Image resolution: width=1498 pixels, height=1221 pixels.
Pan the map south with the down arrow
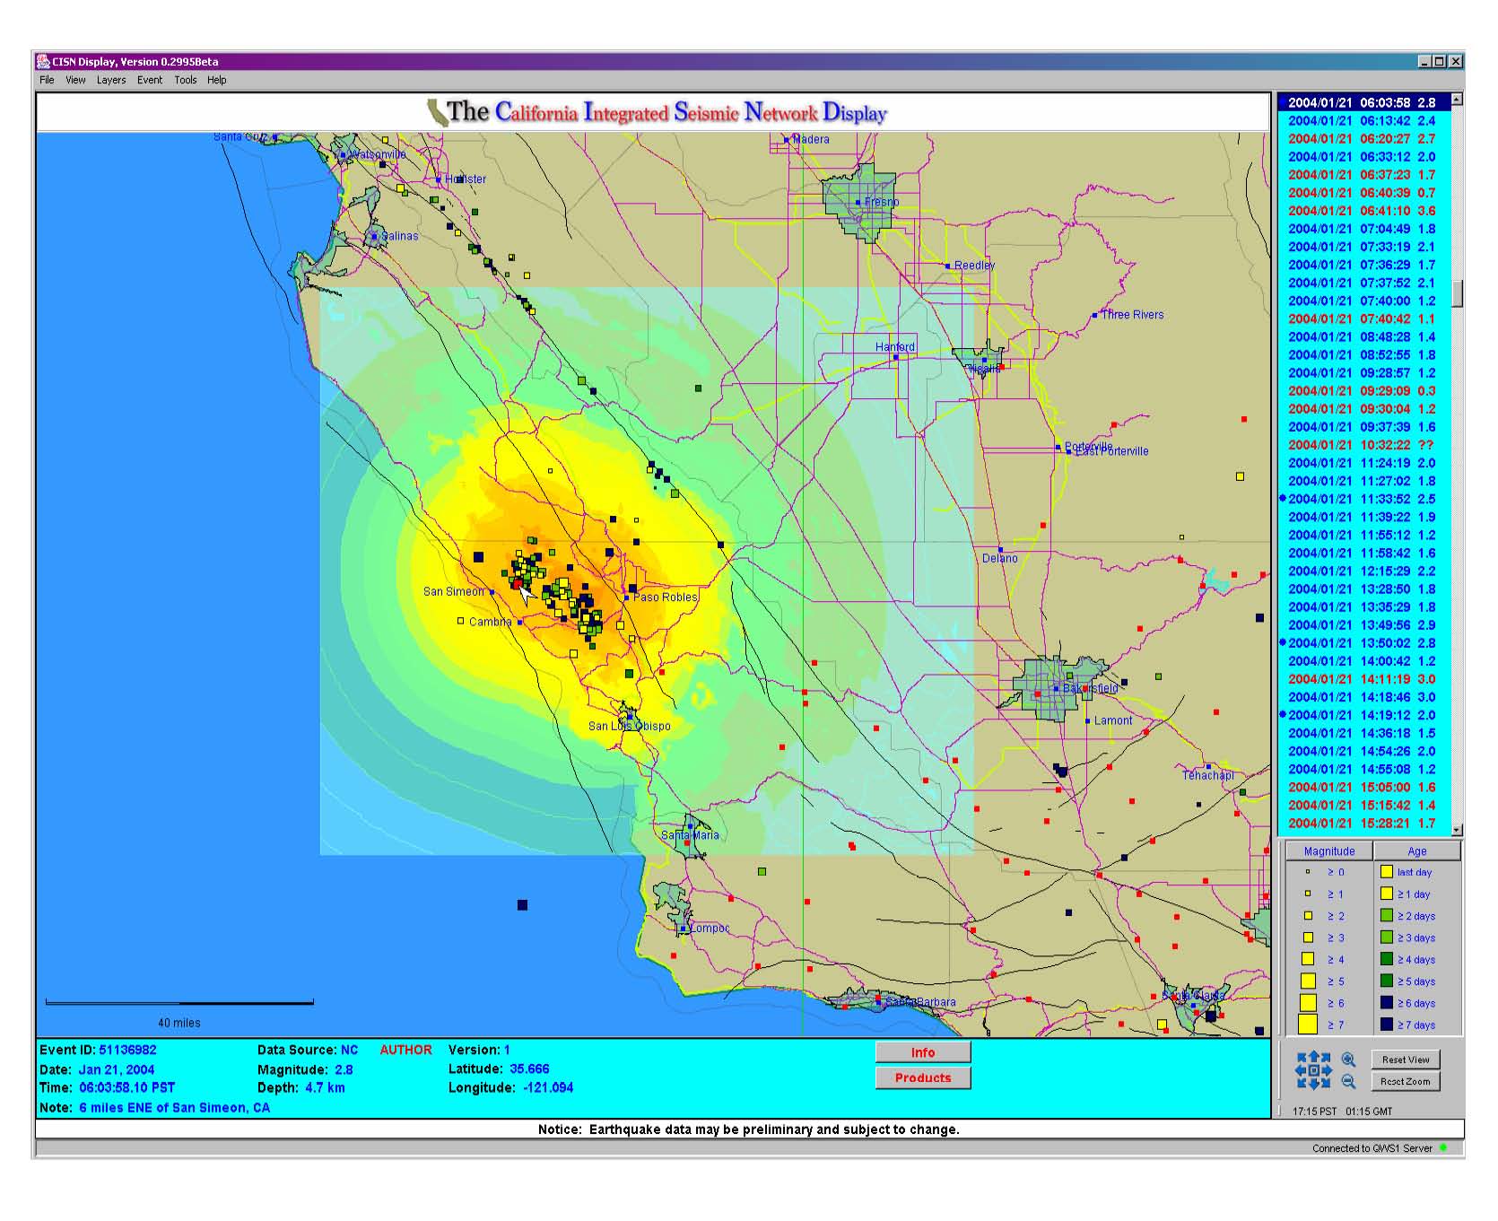pos(1314,1084)
